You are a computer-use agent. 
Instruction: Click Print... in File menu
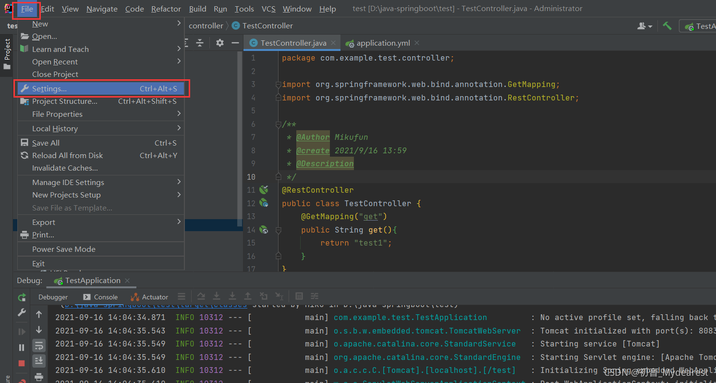(x=101, y=235)
